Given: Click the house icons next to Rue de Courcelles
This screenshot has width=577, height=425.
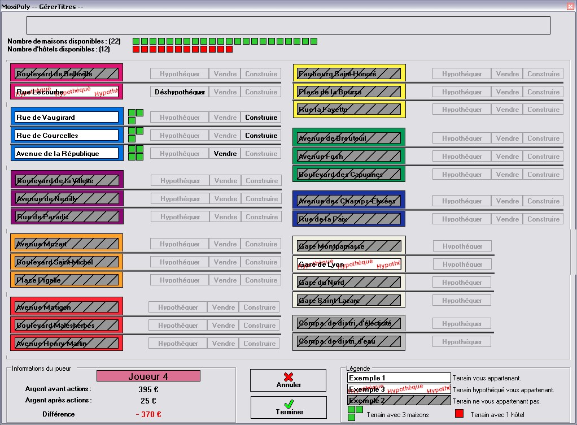Looking at the screenshot, I should [135, 135].
